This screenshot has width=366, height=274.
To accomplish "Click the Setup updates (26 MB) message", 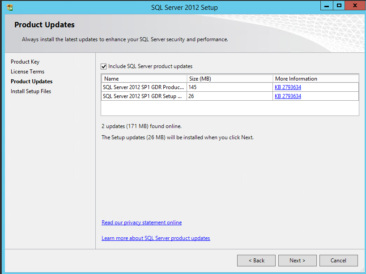I will coord(177,137).
